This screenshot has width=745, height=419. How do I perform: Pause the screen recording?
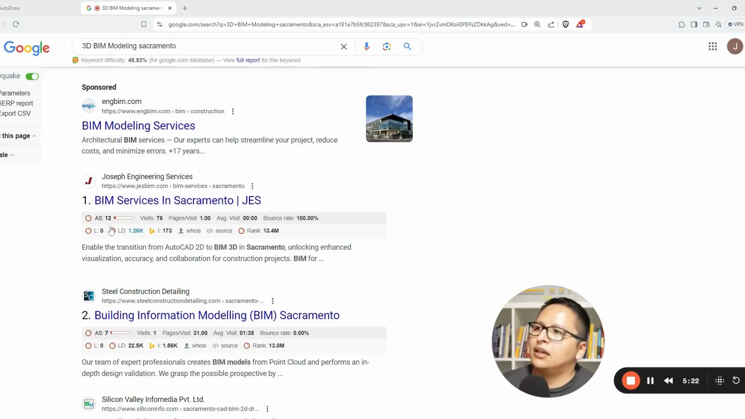[x=650, y=381]
